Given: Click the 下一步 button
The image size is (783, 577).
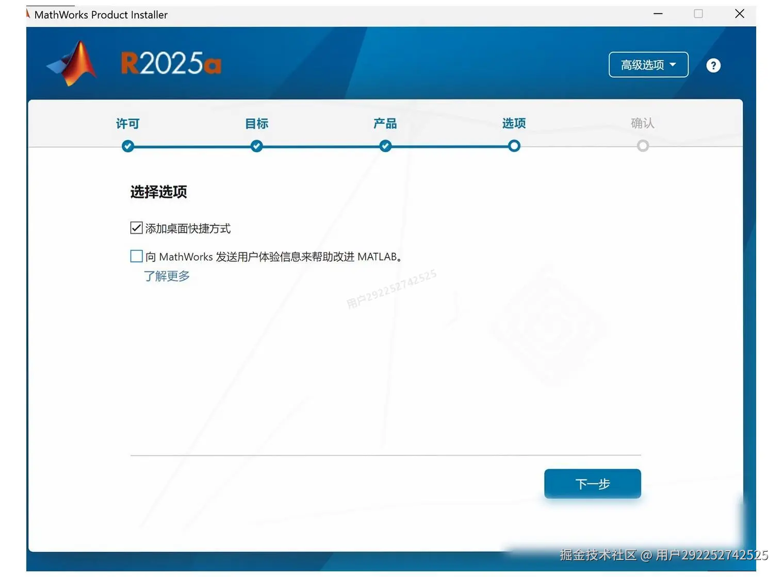Looking at the screenshot, I should tap(592, 484).
